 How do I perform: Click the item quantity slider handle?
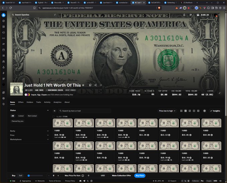point(29,176)
